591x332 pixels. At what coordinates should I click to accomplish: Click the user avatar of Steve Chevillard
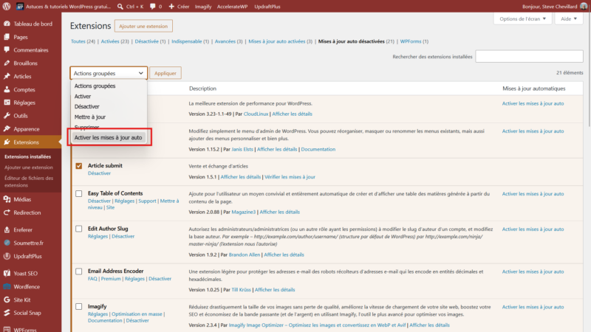pos(584,7)
